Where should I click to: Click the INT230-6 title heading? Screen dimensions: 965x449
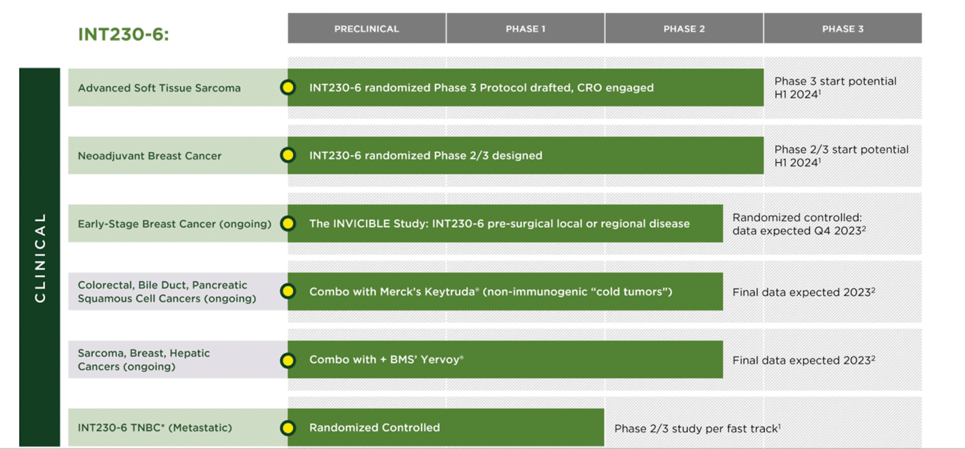click(124, 34)
